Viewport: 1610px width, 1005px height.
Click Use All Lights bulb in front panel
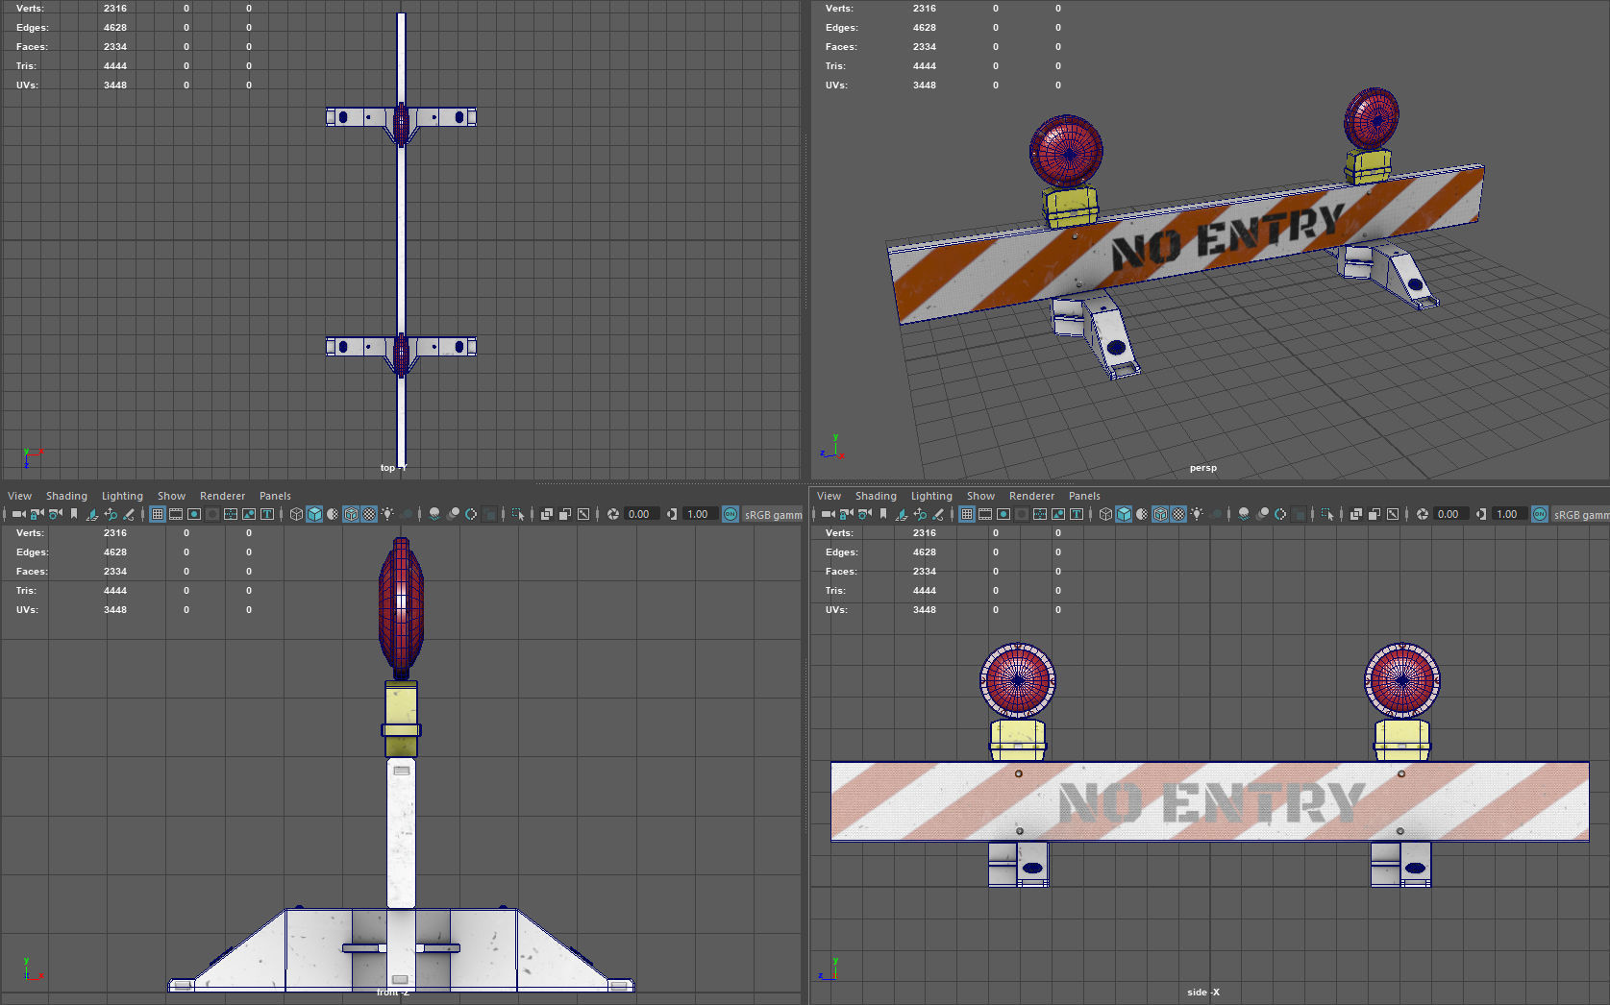coord(387,514)
